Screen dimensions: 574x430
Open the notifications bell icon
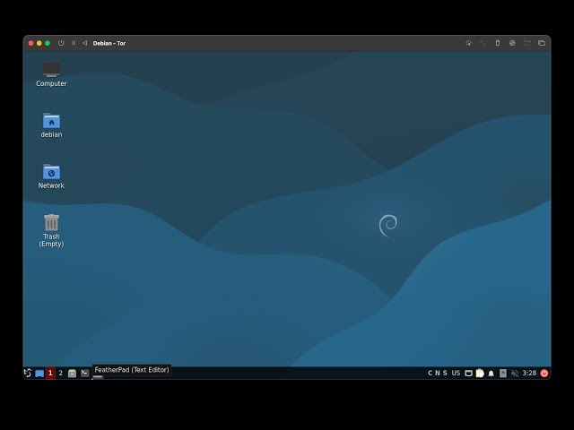pyautogui.click(x=491, y=374)
